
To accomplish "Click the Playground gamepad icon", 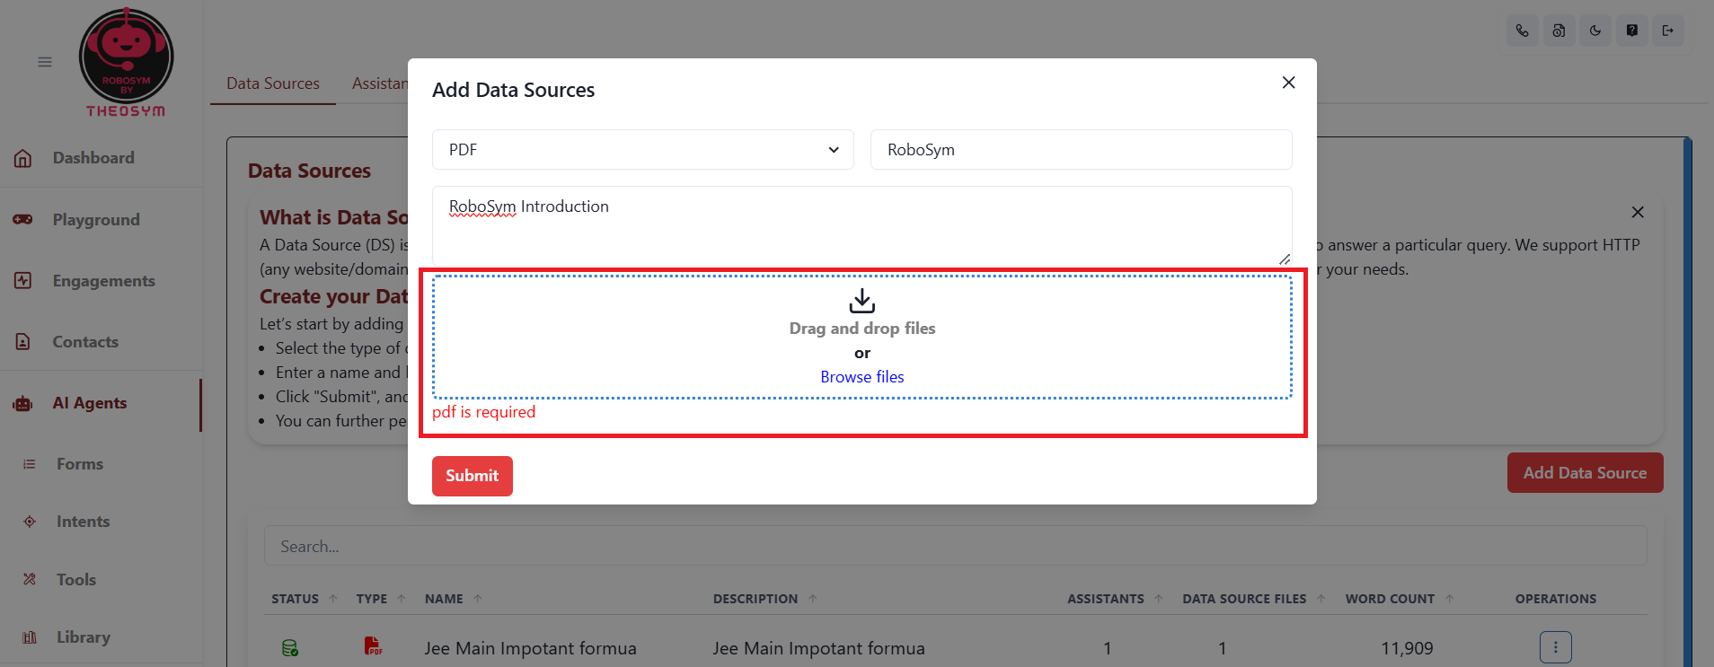I will [23, 220].
